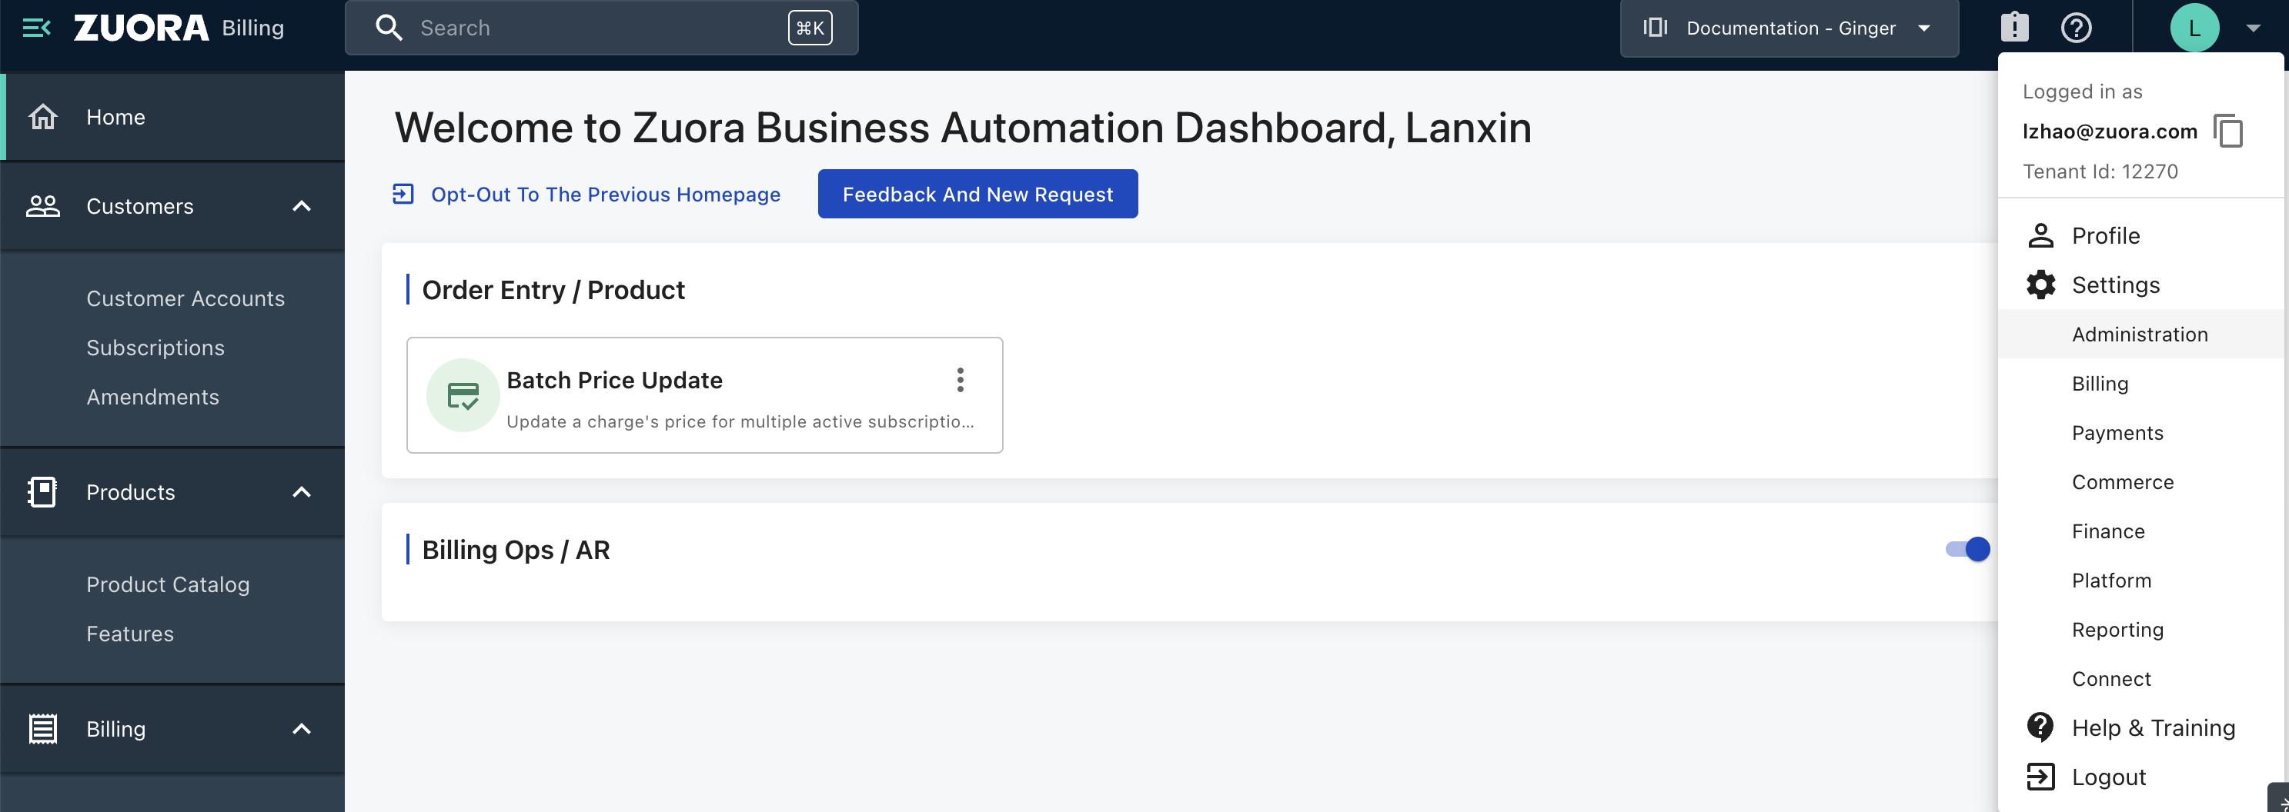This screenshot has height=812, width=2289.
Task: Open the announcements notification icon
Action: (x=2014, y=28)
